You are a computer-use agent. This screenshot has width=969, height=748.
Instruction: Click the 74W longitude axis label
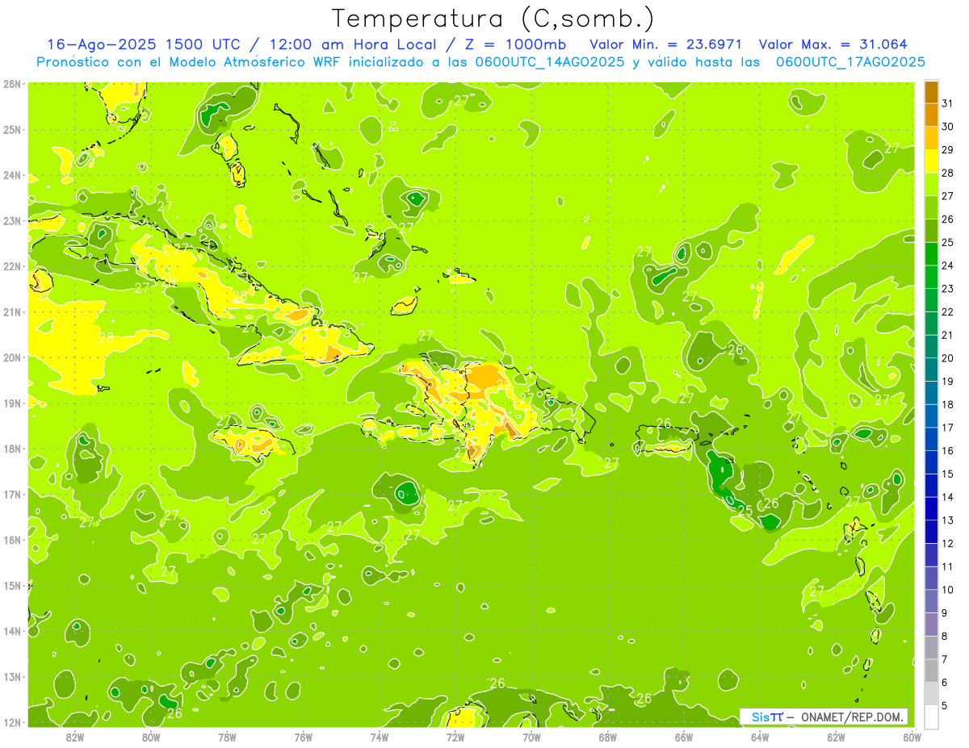pyautogui.click(x=380, y=737)
